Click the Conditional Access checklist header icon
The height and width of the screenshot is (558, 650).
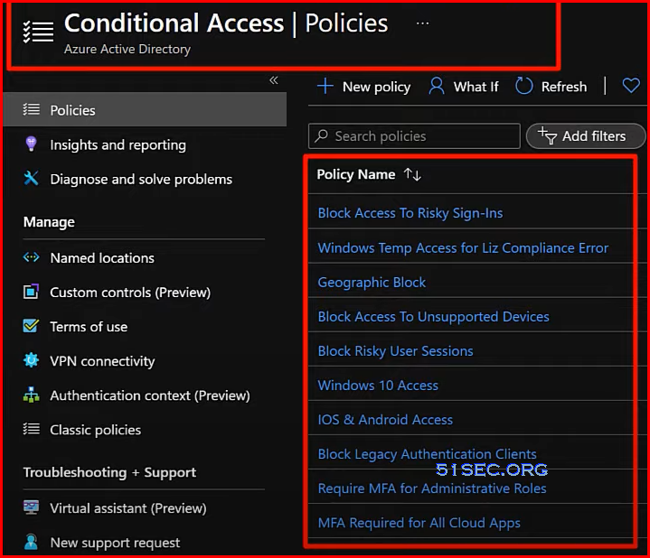pyautogui.click(x=38, y=32)
